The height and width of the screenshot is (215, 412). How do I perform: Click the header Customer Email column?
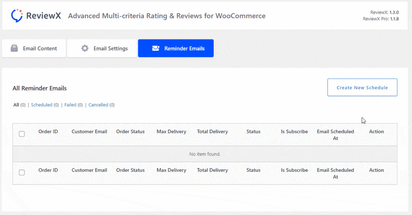89,131
